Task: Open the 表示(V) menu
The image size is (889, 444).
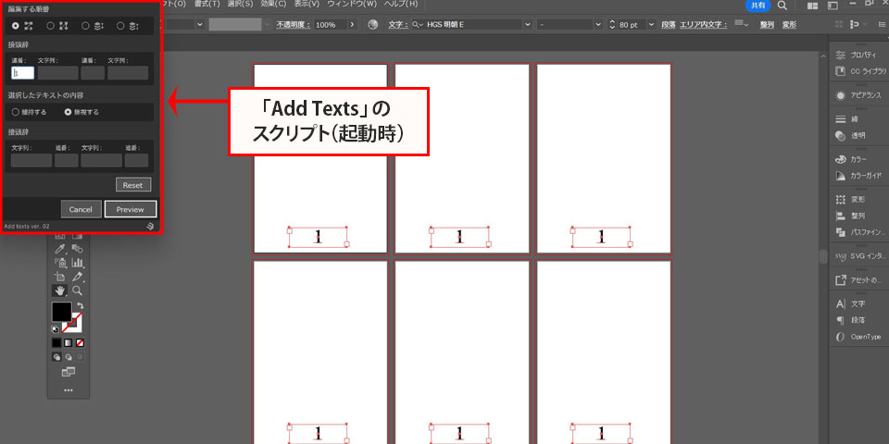Action: coord(307,5)
